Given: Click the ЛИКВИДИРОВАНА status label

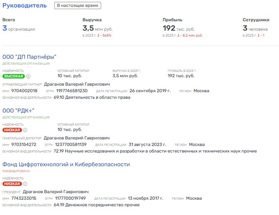Looking at the screenshot, I should [x=16, y=171].
